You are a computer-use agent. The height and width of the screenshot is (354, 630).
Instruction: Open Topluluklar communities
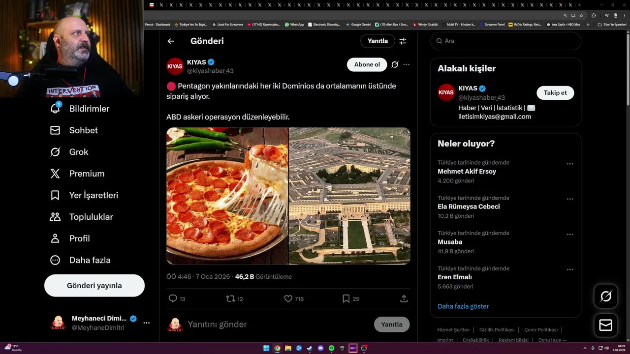[x=82, y=217]
